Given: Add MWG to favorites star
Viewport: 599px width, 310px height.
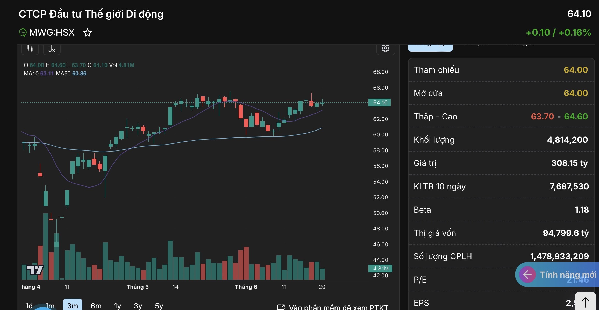Looking at the screenshot, I should click(88, 33).
